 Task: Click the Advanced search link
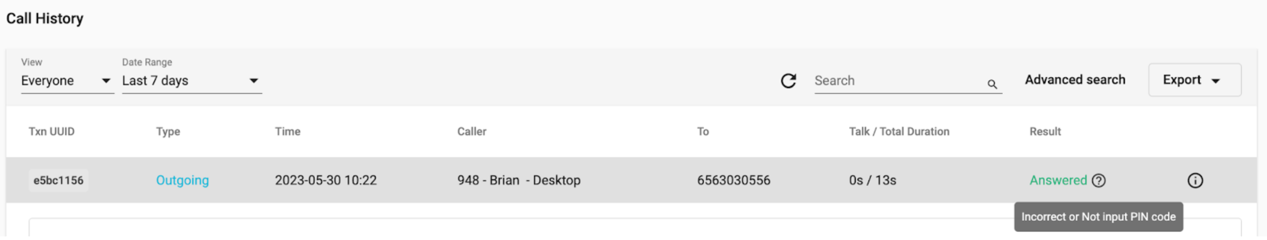[x=1075, y=80]
